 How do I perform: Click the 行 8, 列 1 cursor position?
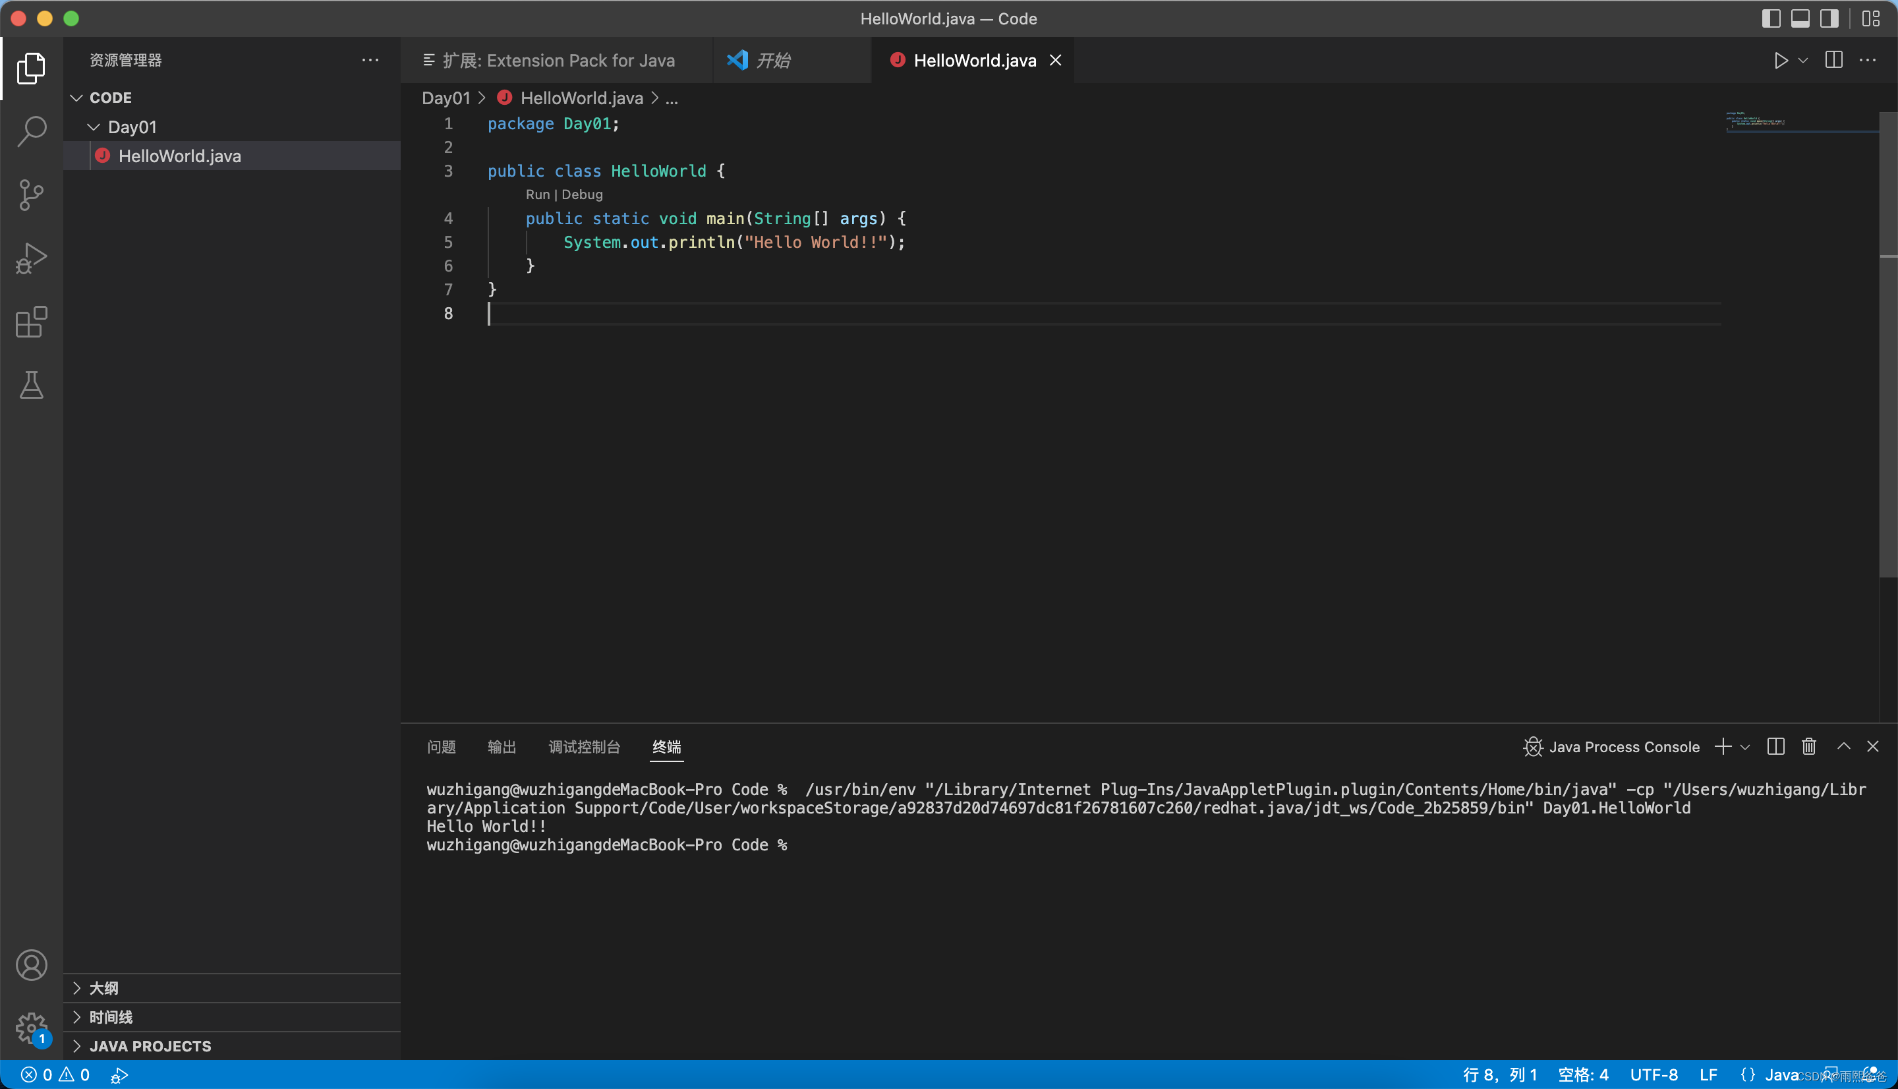coord(1499,1074)
